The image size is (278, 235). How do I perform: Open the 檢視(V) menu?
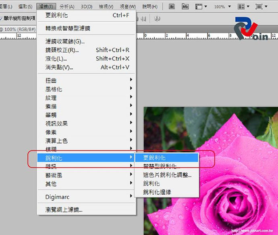(106, 7)
